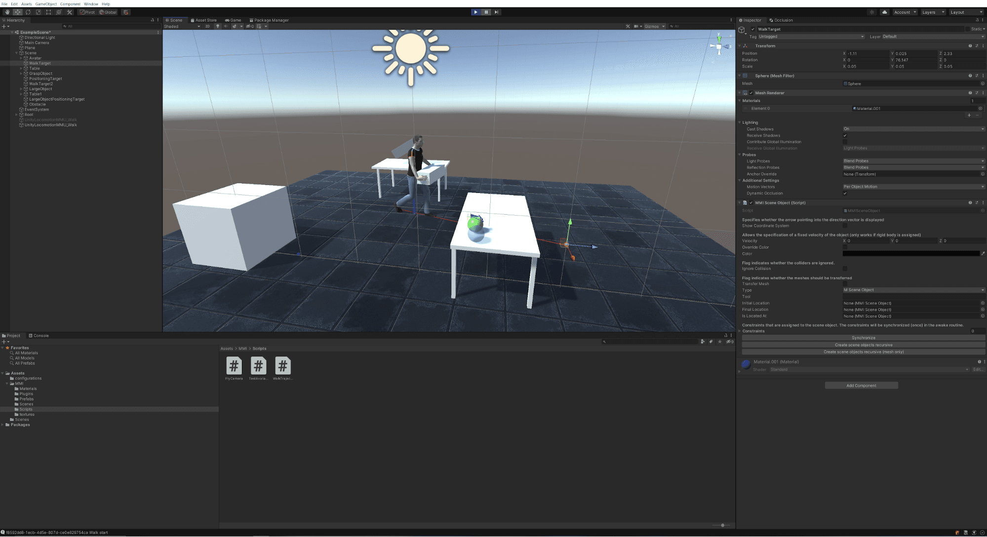Image resolution: width=987 pixels, height=537 pixels.
Task: Pause the game
Action: 486,12
